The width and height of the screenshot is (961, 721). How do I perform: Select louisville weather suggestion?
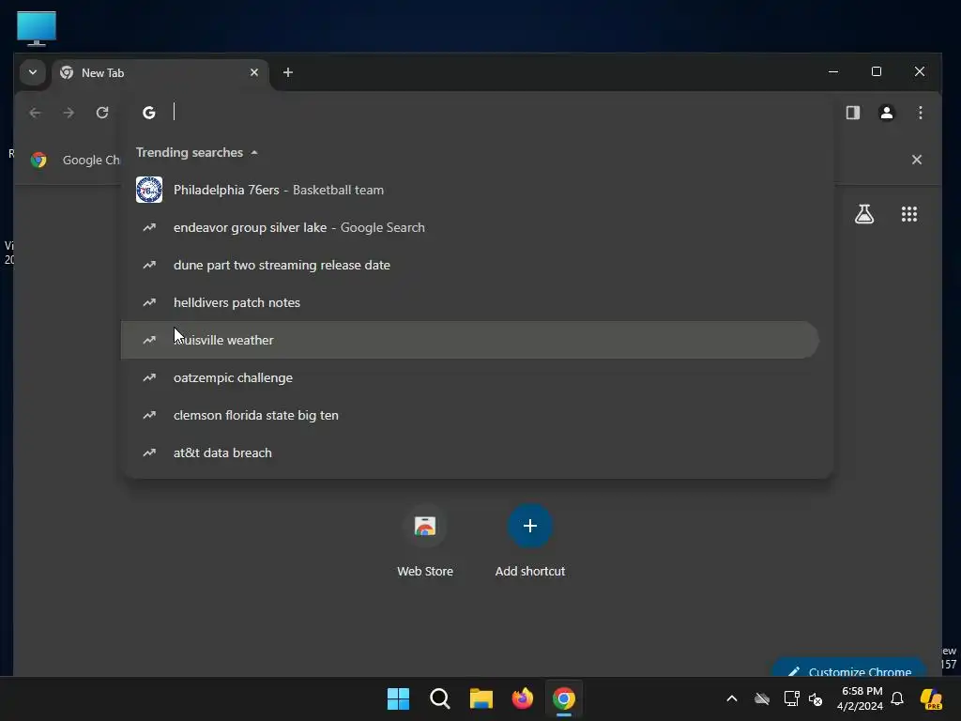coord(469,340)
